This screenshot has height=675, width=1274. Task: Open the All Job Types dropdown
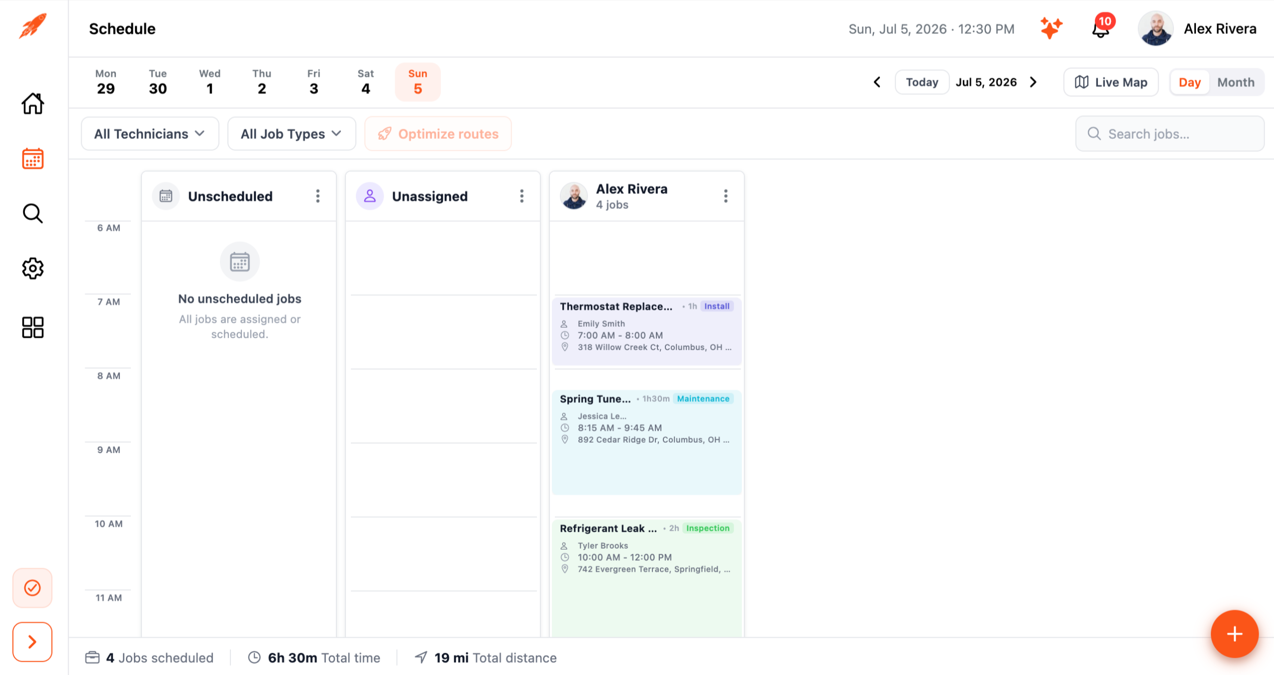pos(292,134)
